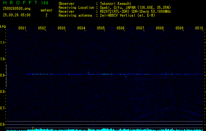This screenshot has width=206, height=131.
Task: Click the 1.0 kHz frequency label
Action: coord(3,59)
